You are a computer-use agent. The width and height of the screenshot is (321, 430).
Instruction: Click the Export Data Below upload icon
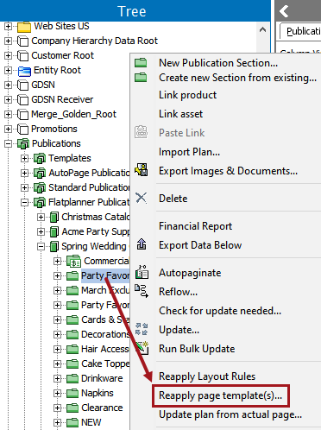142,244
